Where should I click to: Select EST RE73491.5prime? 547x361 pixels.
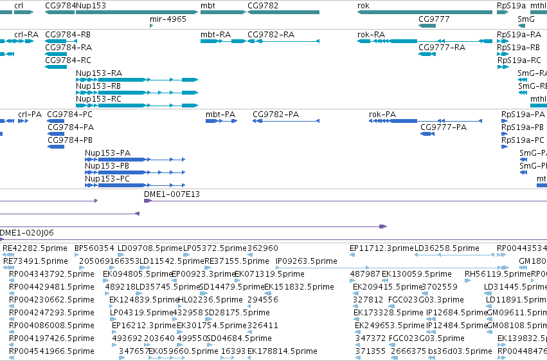coord(8,268)
